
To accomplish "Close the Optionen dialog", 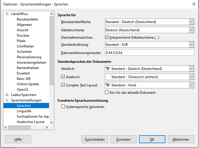I will (x=194, y=4).
